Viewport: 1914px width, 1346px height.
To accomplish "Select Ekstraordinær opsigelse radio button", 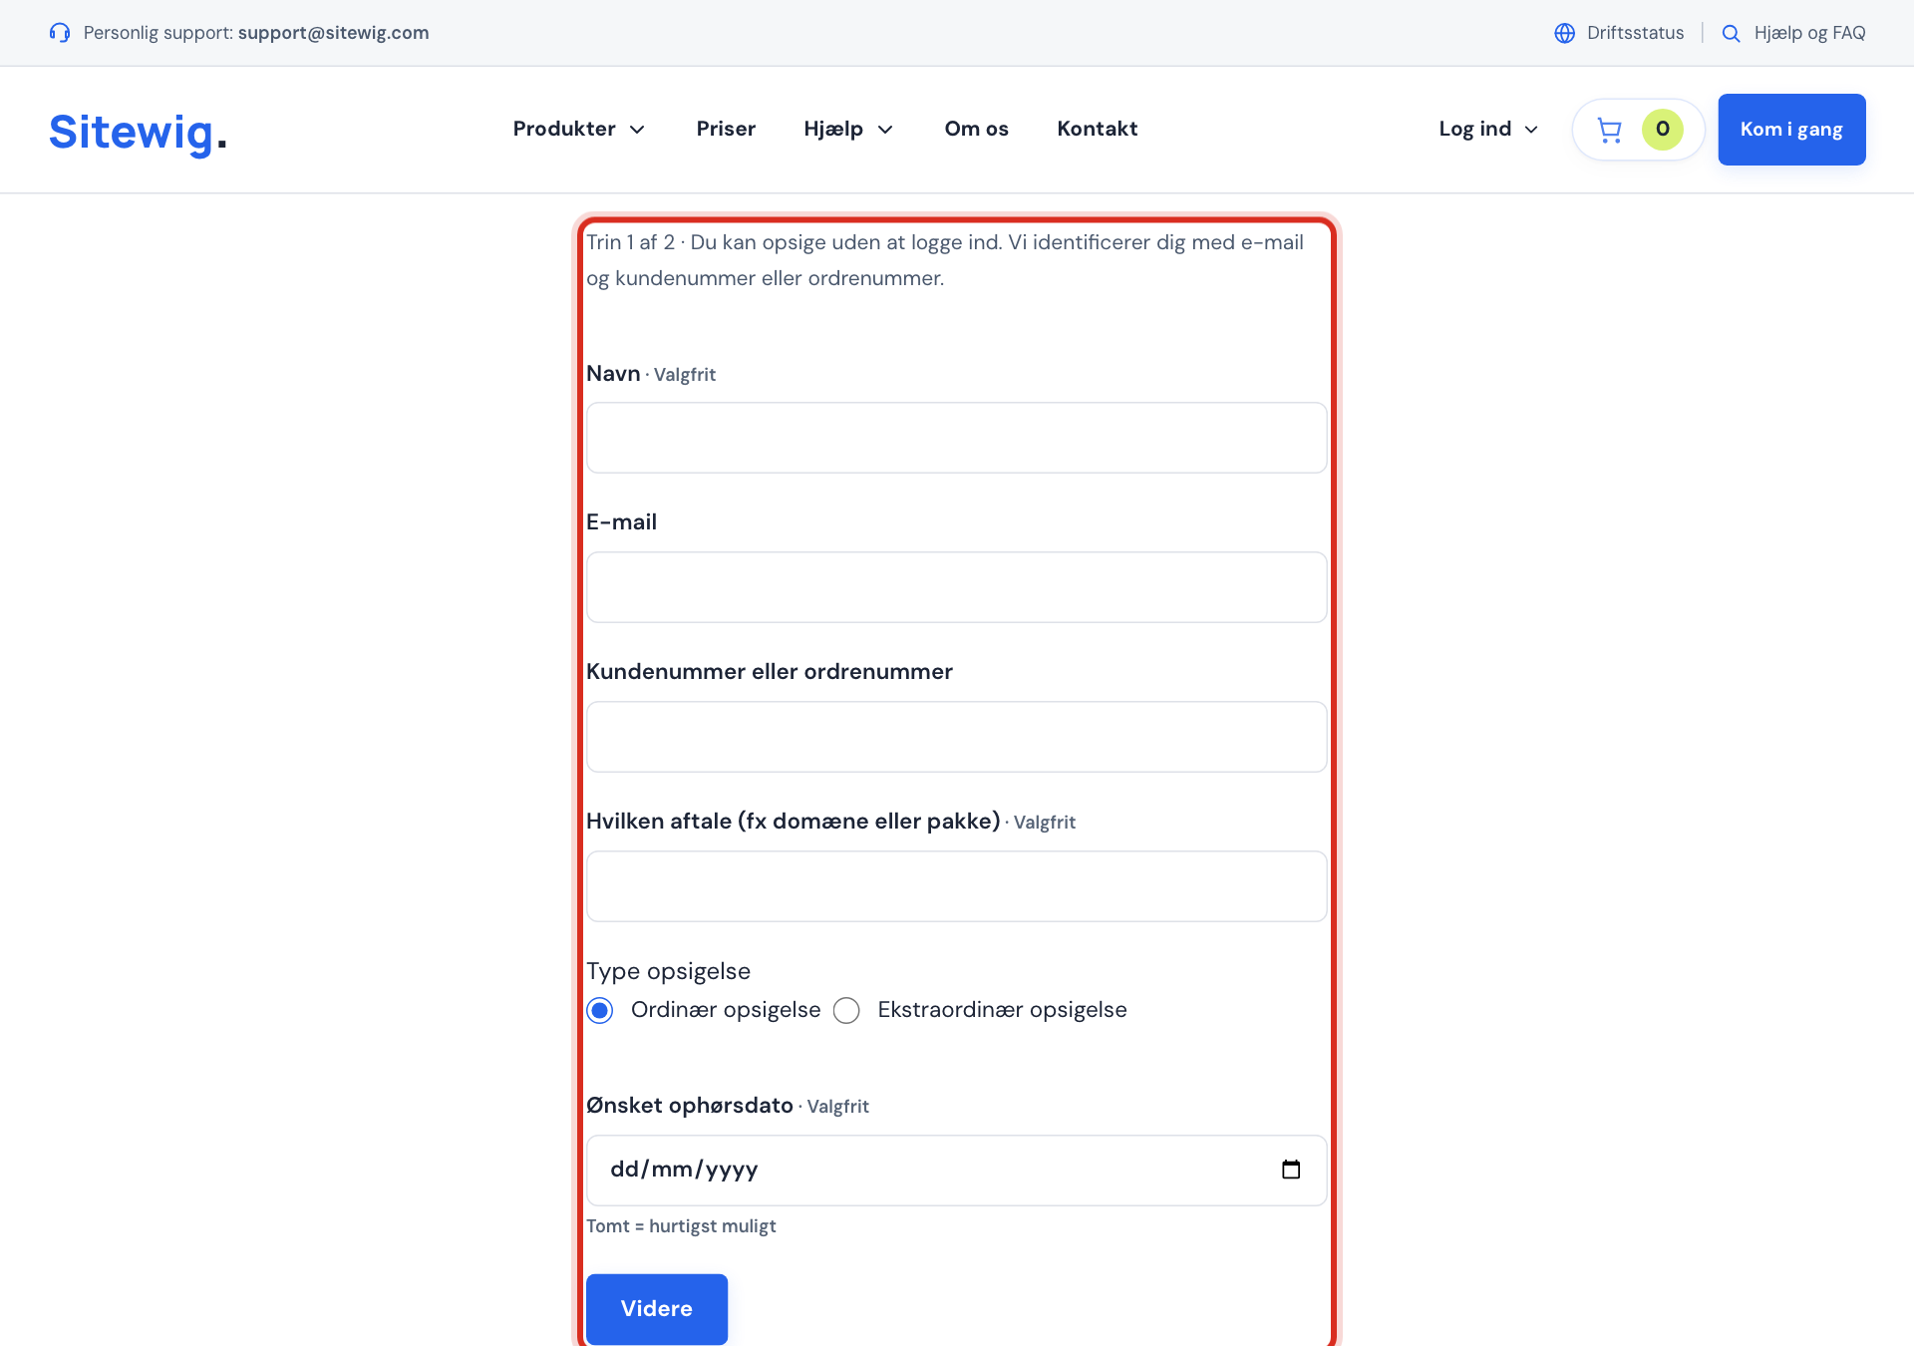I will click(x=846, y=1011).
